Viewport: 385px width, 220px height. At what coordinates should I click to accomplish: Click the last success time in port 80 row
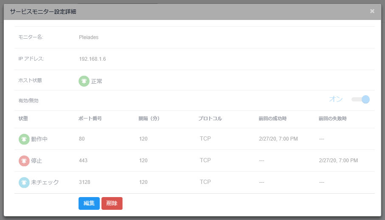tap(278, 139)
